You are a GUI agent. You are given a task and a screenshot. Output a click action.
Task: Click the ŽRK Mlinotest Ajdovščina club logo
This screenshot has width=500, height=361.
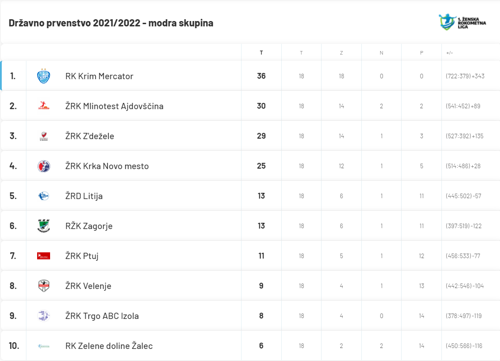(x=44, y=106)
